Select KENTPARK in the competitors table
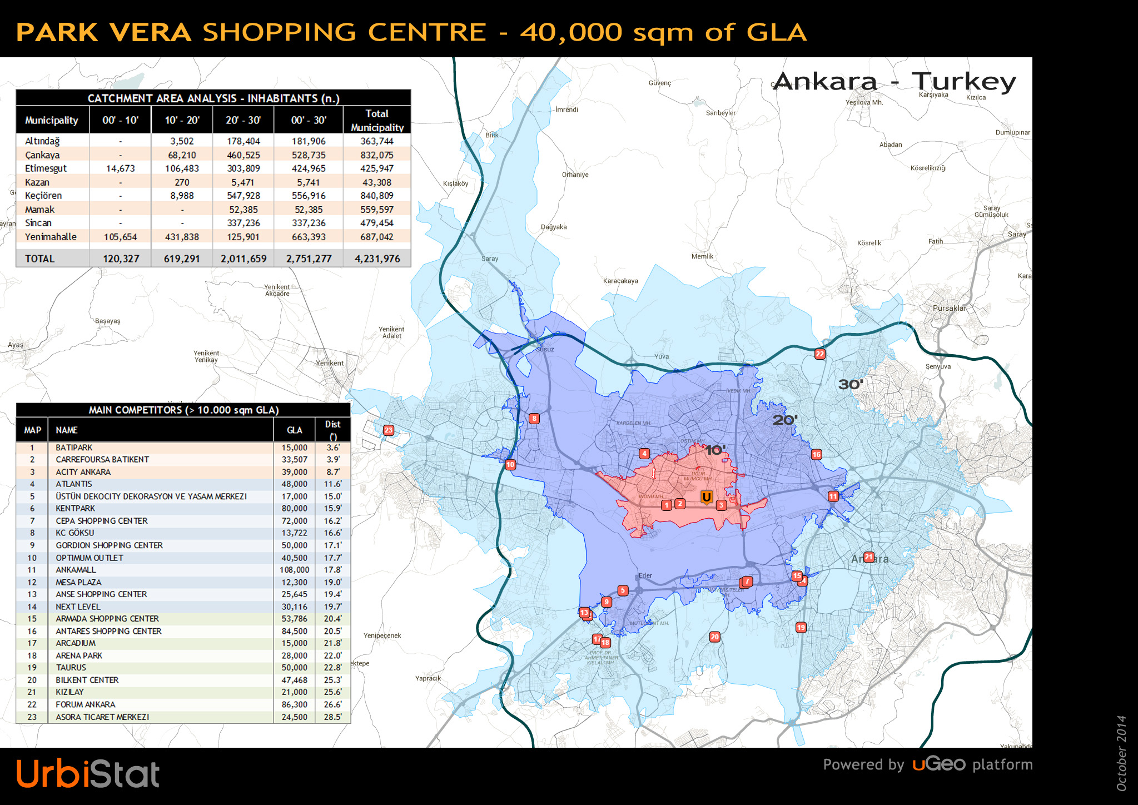This screenshot has height=805, width=1138. click(x=75, y=509)
